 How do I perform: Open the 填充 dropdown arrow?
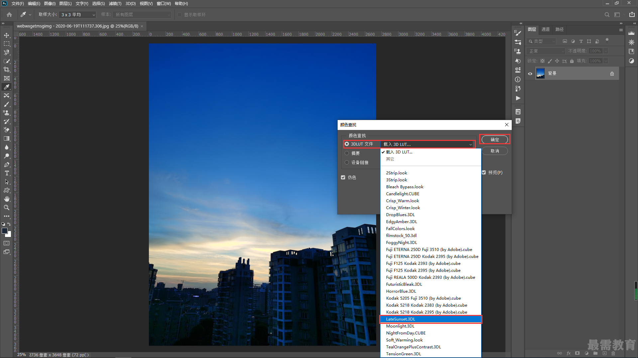coord(606,61)
